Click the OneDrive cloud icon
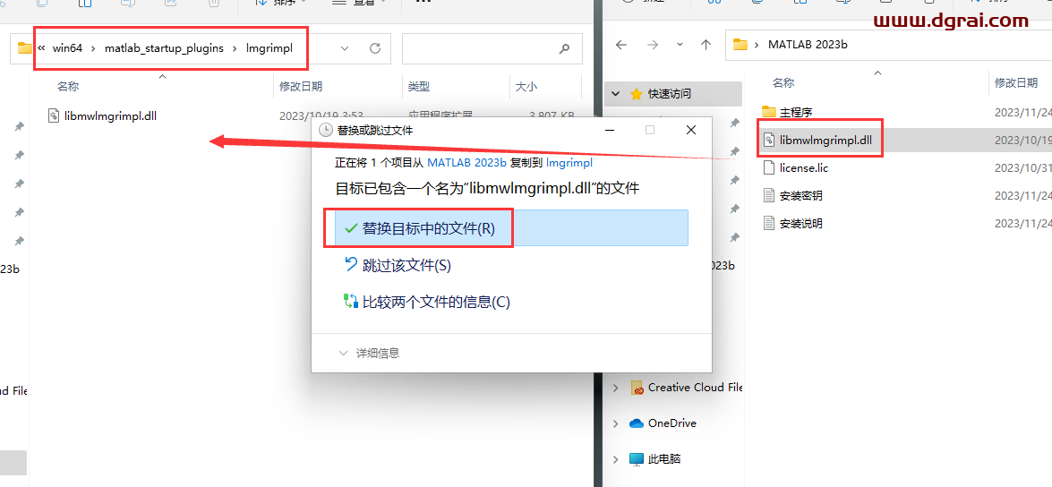This screenshot has height=487, width=1052. 637,423
